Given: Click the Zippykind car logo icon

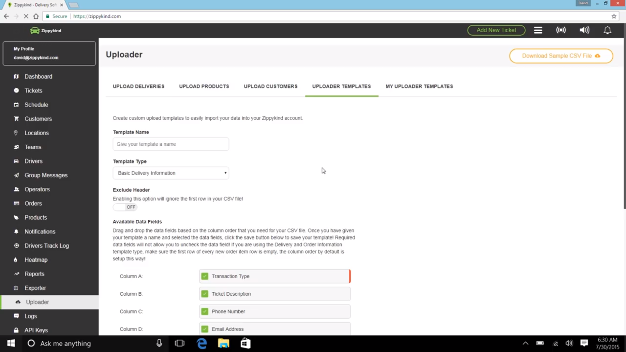Looking at the screenshot, I should pos(35,30).
